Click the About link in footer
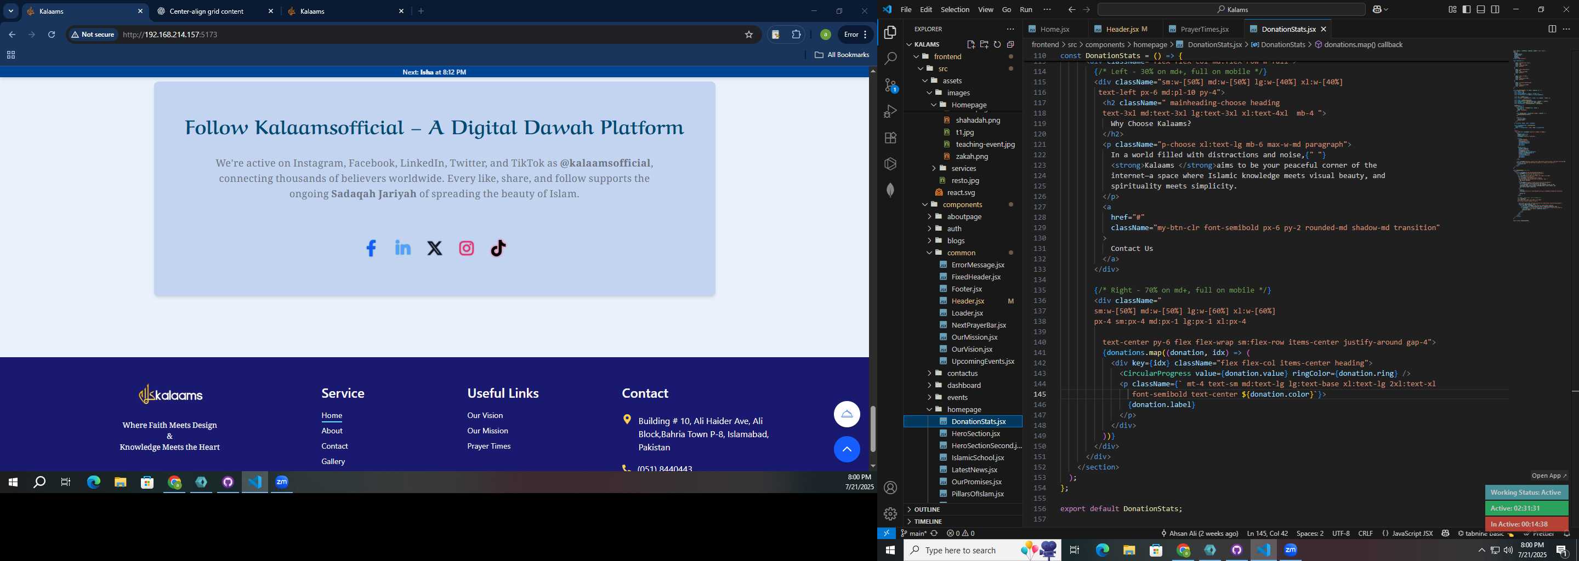1579x561 pixels. pos(332,431)
